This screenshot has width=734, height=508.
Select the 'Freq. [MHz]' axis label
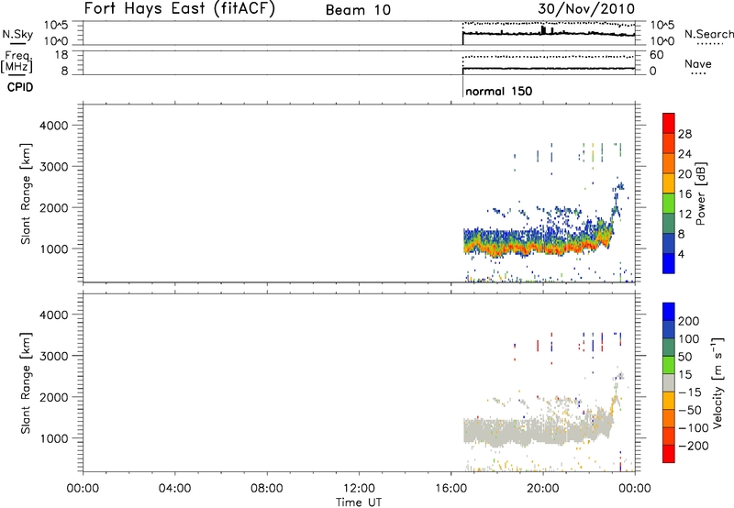pyautogui.click(x=18, y=61)
